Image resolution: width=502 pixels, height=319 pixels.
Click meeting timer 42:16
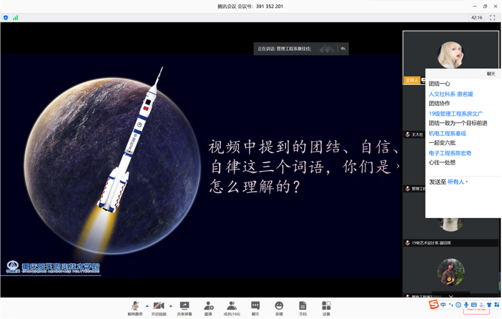(x=477, y=18)
